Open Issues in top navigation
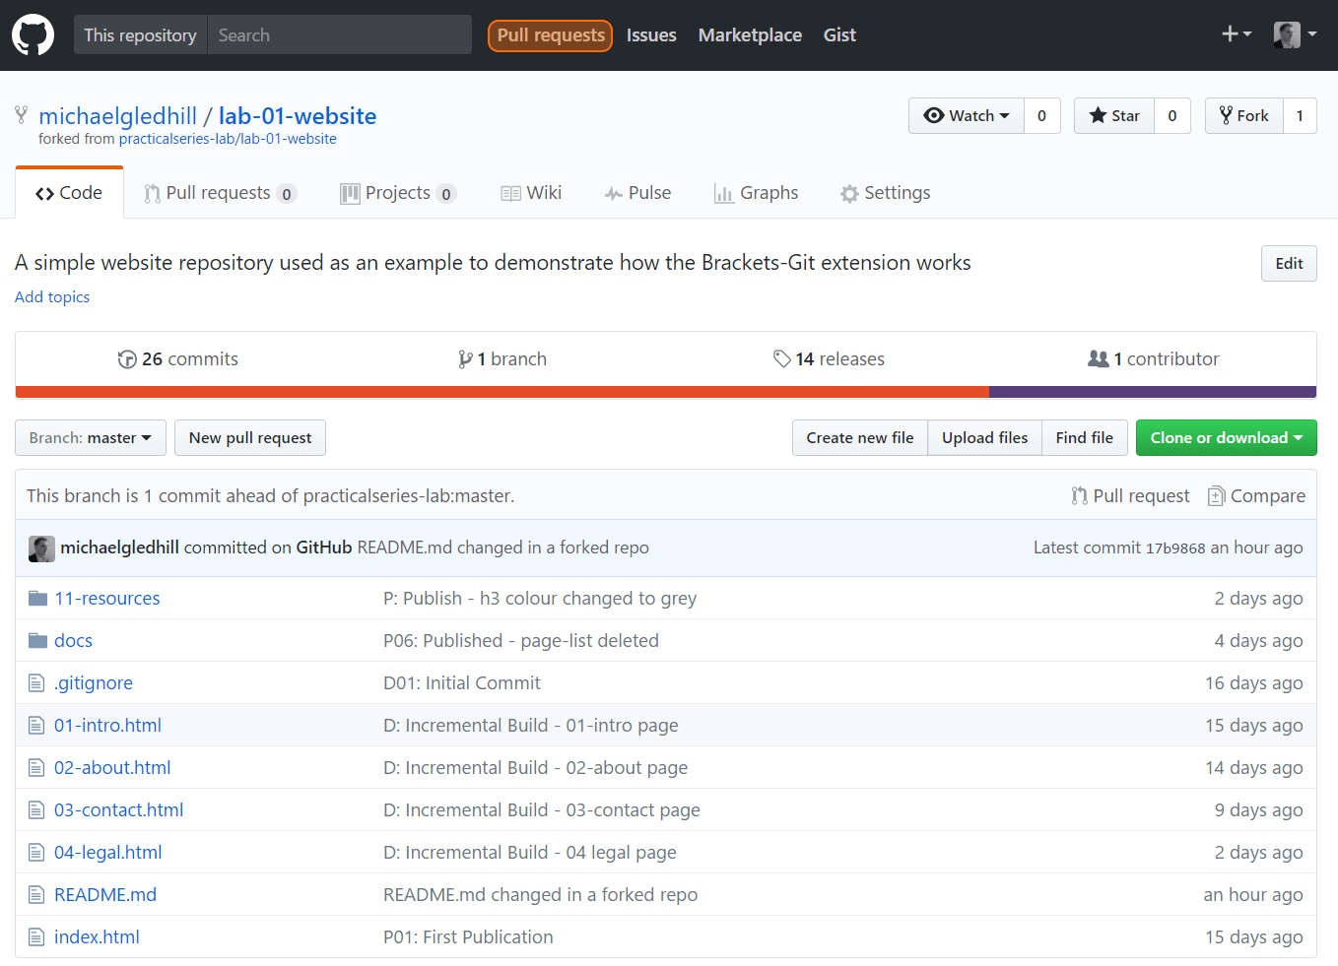The width and height of the screenshot is (1338, 966). pyautogui.click(x=651, y=35)
